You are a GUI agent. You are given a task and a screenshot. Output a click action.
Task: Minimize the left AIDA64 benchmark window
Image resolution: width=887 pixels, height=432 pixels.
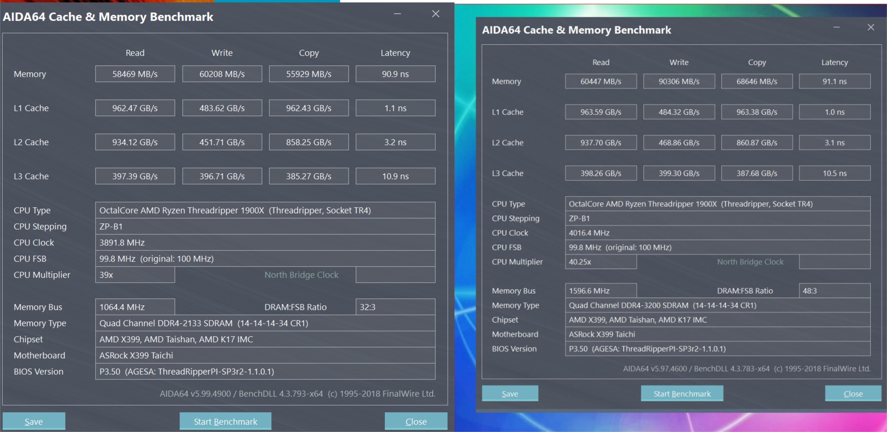pyautogui.click(x=397, y=14)
